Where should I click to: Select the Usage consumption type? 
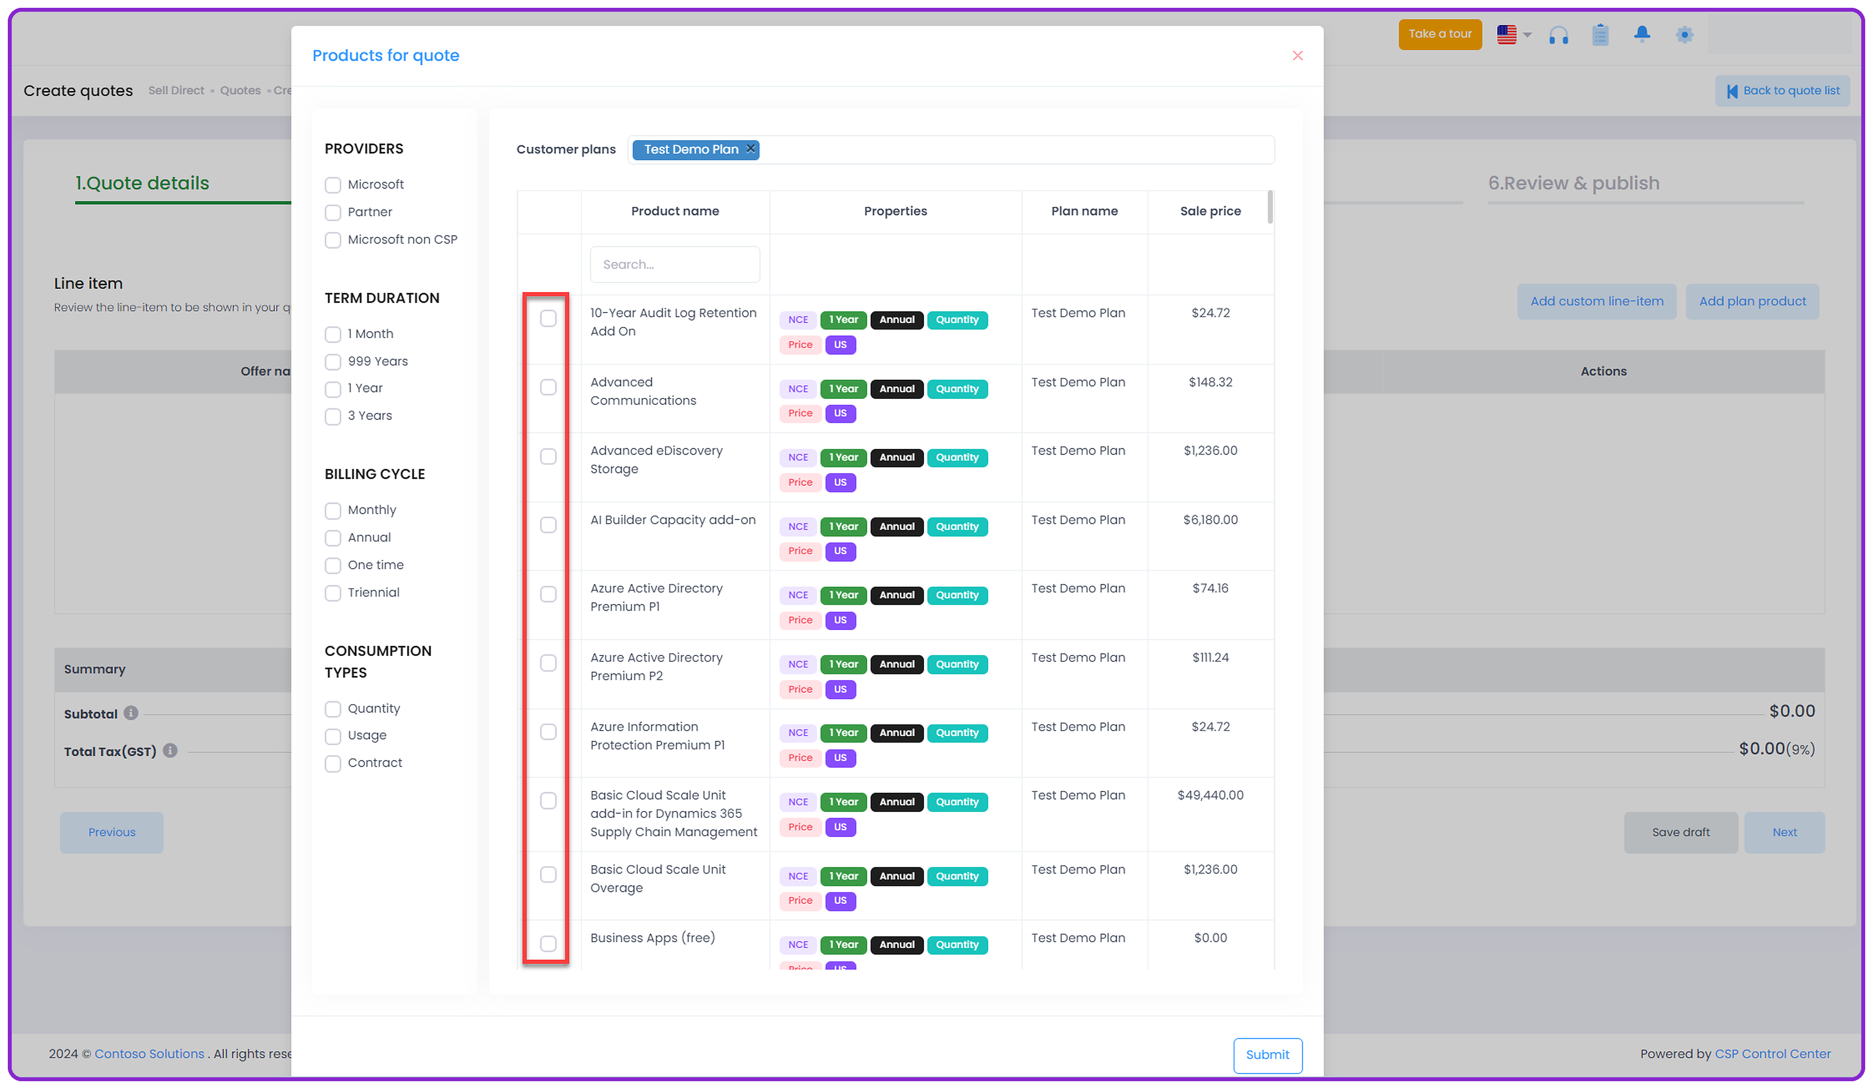pyautogui.click(x=333, y=736)
